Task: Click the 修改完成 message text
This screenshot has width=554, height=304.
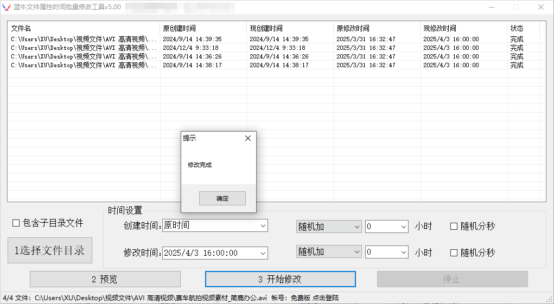Action: [x=200, y=165]
